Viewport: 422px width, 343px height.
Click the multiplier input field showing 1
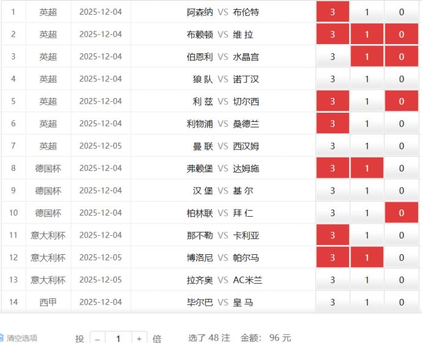[x=118, y=338]
